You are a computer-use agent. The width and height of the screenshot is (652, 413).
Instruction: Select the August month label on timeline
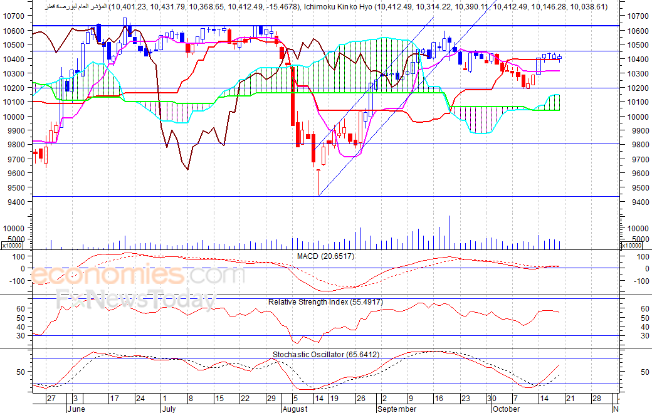tap(295, 409)
